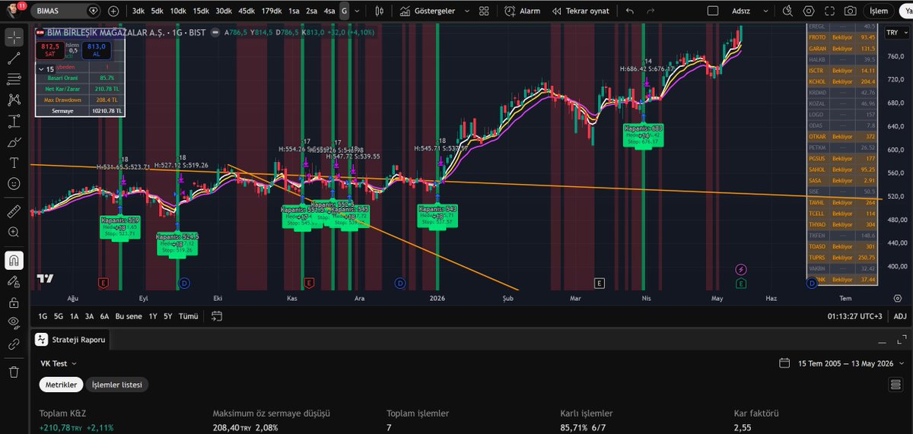
Task: Click the 01:13:27 UTC+3 timezone clock
Action: 856,316
